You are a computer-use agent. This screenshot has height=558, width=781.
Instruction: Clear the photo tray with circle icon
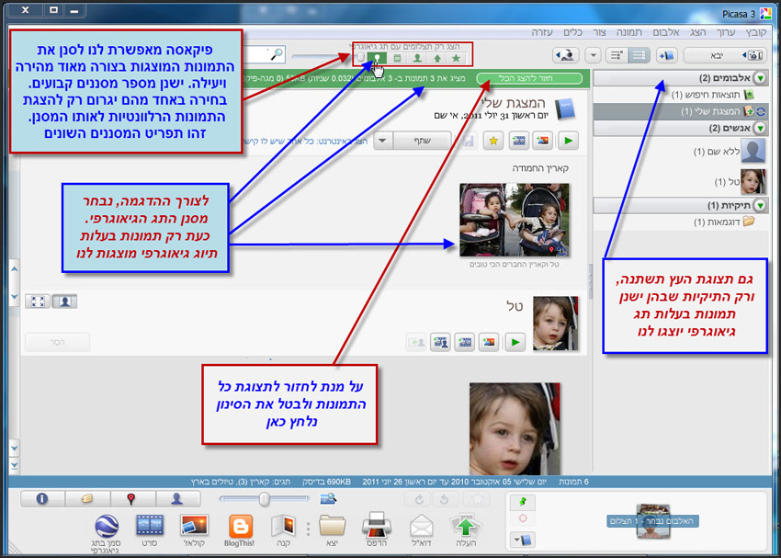523,518
